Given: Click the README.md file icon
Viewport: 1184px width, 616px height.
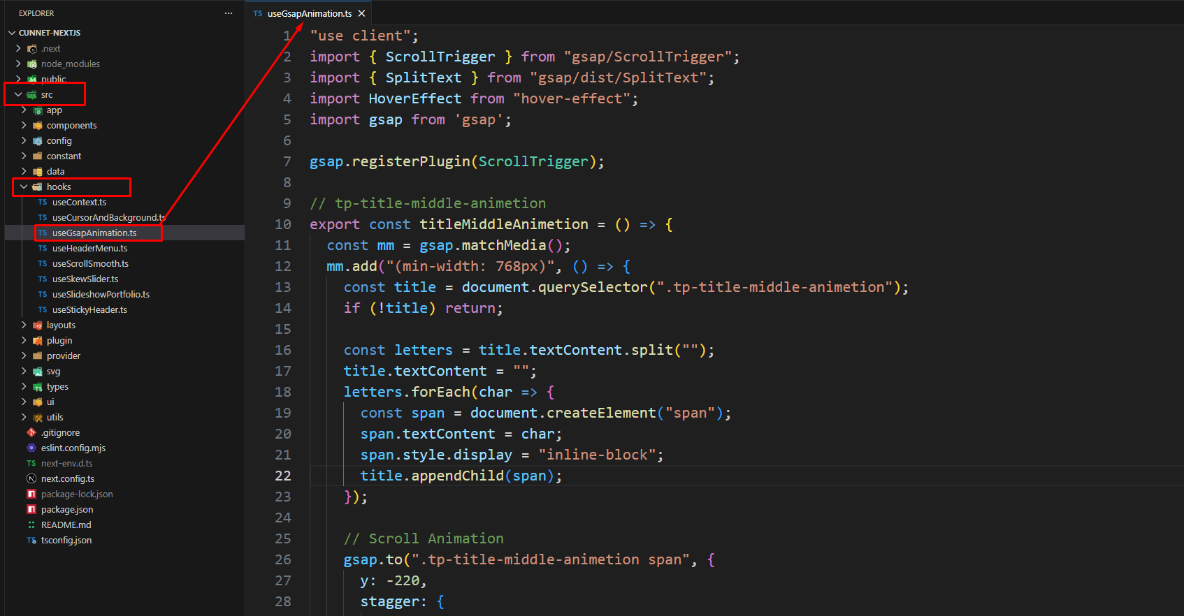Looking at the screenshot, I should pos(31,525).
